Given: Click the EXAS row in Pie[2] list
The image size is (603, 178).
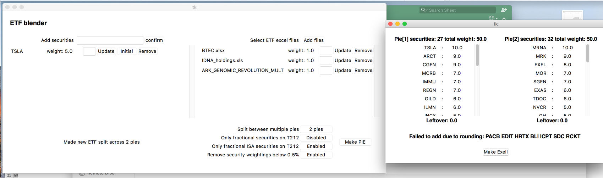Looking at the screenshot, I should point(553,90).
